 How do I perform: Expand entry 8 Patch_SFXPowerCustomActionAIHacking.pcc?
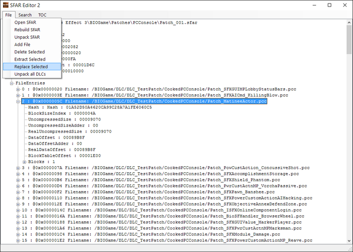(18, 198)
